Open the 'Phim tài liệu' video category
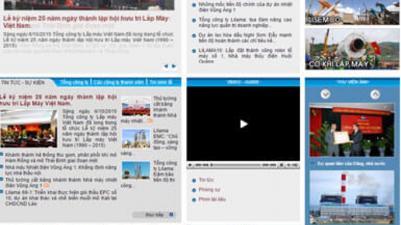Image resolution: width=401 pixels, height=225 pixels. pos(212,199)
